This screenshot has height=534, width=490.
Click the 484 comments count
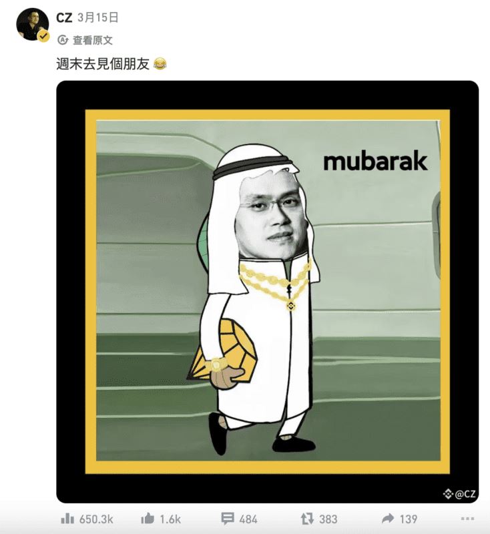(248, 519)
